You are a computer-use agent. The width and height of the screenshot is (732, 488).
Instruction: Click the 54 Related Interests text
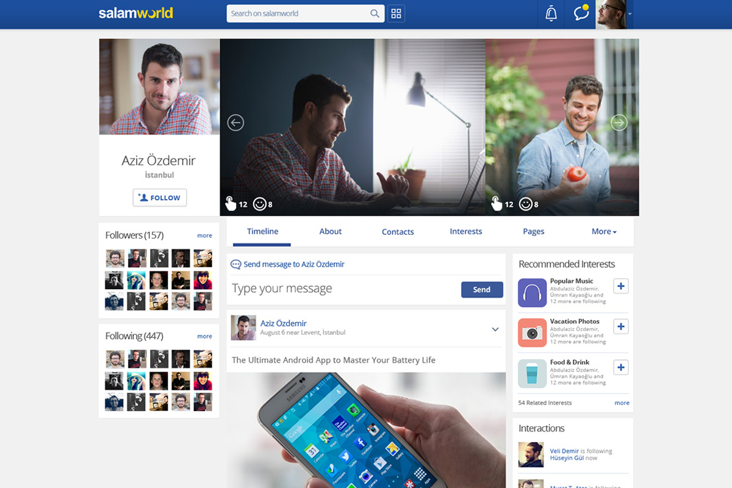(545, 403)
